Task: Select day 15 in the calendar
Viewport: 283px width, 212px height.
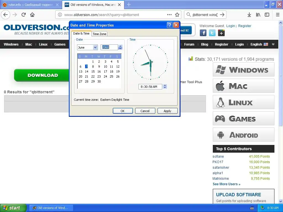Action: pos(93,71)
